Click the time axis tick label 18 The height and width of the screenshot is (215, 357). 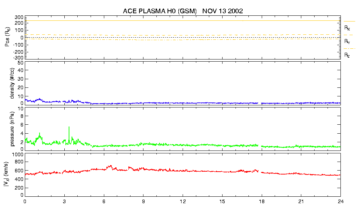click(x=262, y=201)
